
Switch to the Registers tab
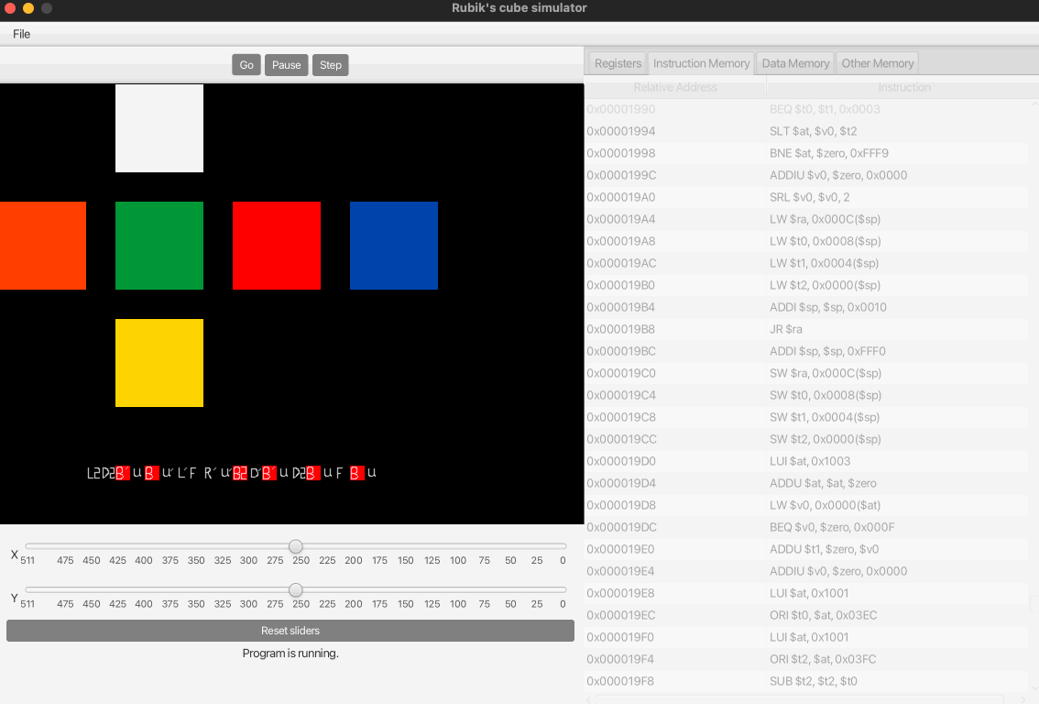point(616,62)
